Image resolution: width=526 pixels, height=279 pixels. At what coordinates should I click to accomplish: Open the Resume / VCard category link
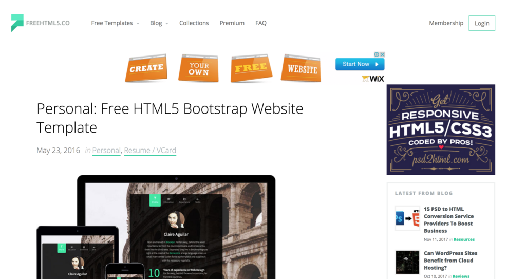[150, 151]
